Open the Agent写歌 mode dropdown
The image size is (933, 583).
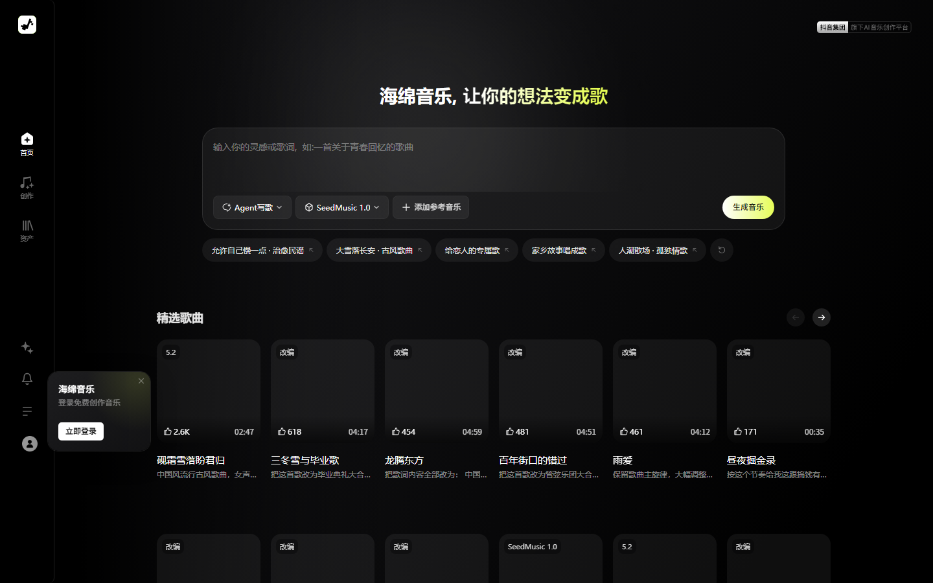pos(252,207)
